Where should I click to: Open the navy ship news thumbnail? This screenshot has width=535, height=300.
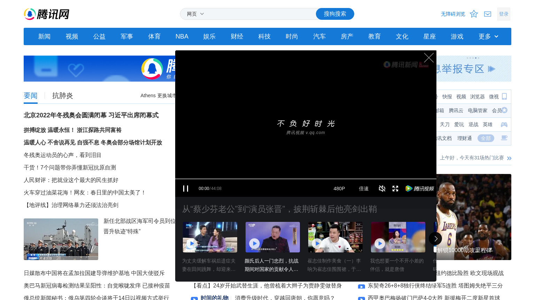pos(61,239)
